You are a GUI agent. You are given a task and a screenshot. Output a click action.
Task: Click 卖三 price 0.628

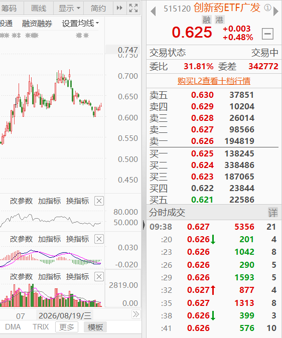tap(202, 118)
